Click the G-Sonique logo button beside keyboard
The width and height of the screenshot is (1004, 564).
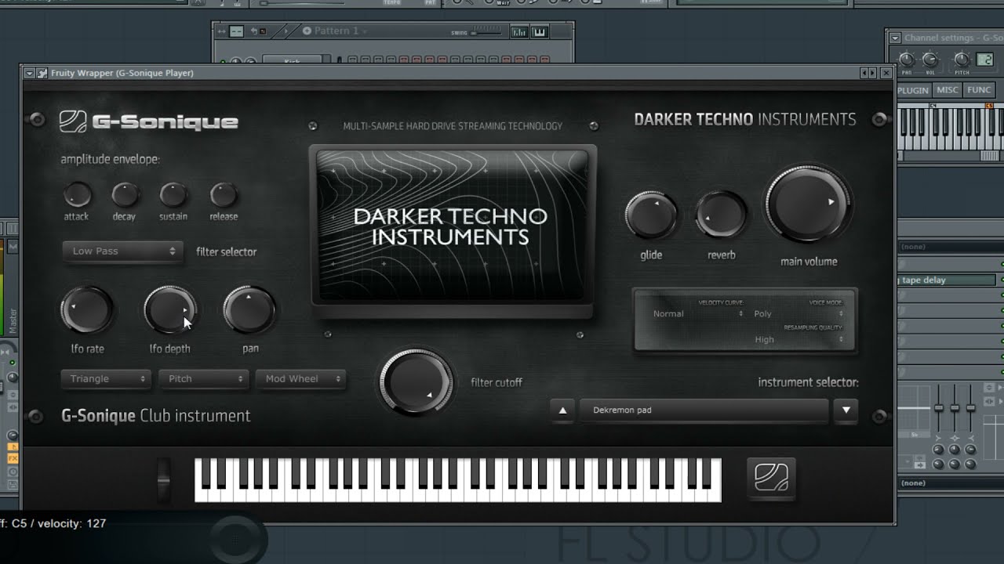coord(771,477)
